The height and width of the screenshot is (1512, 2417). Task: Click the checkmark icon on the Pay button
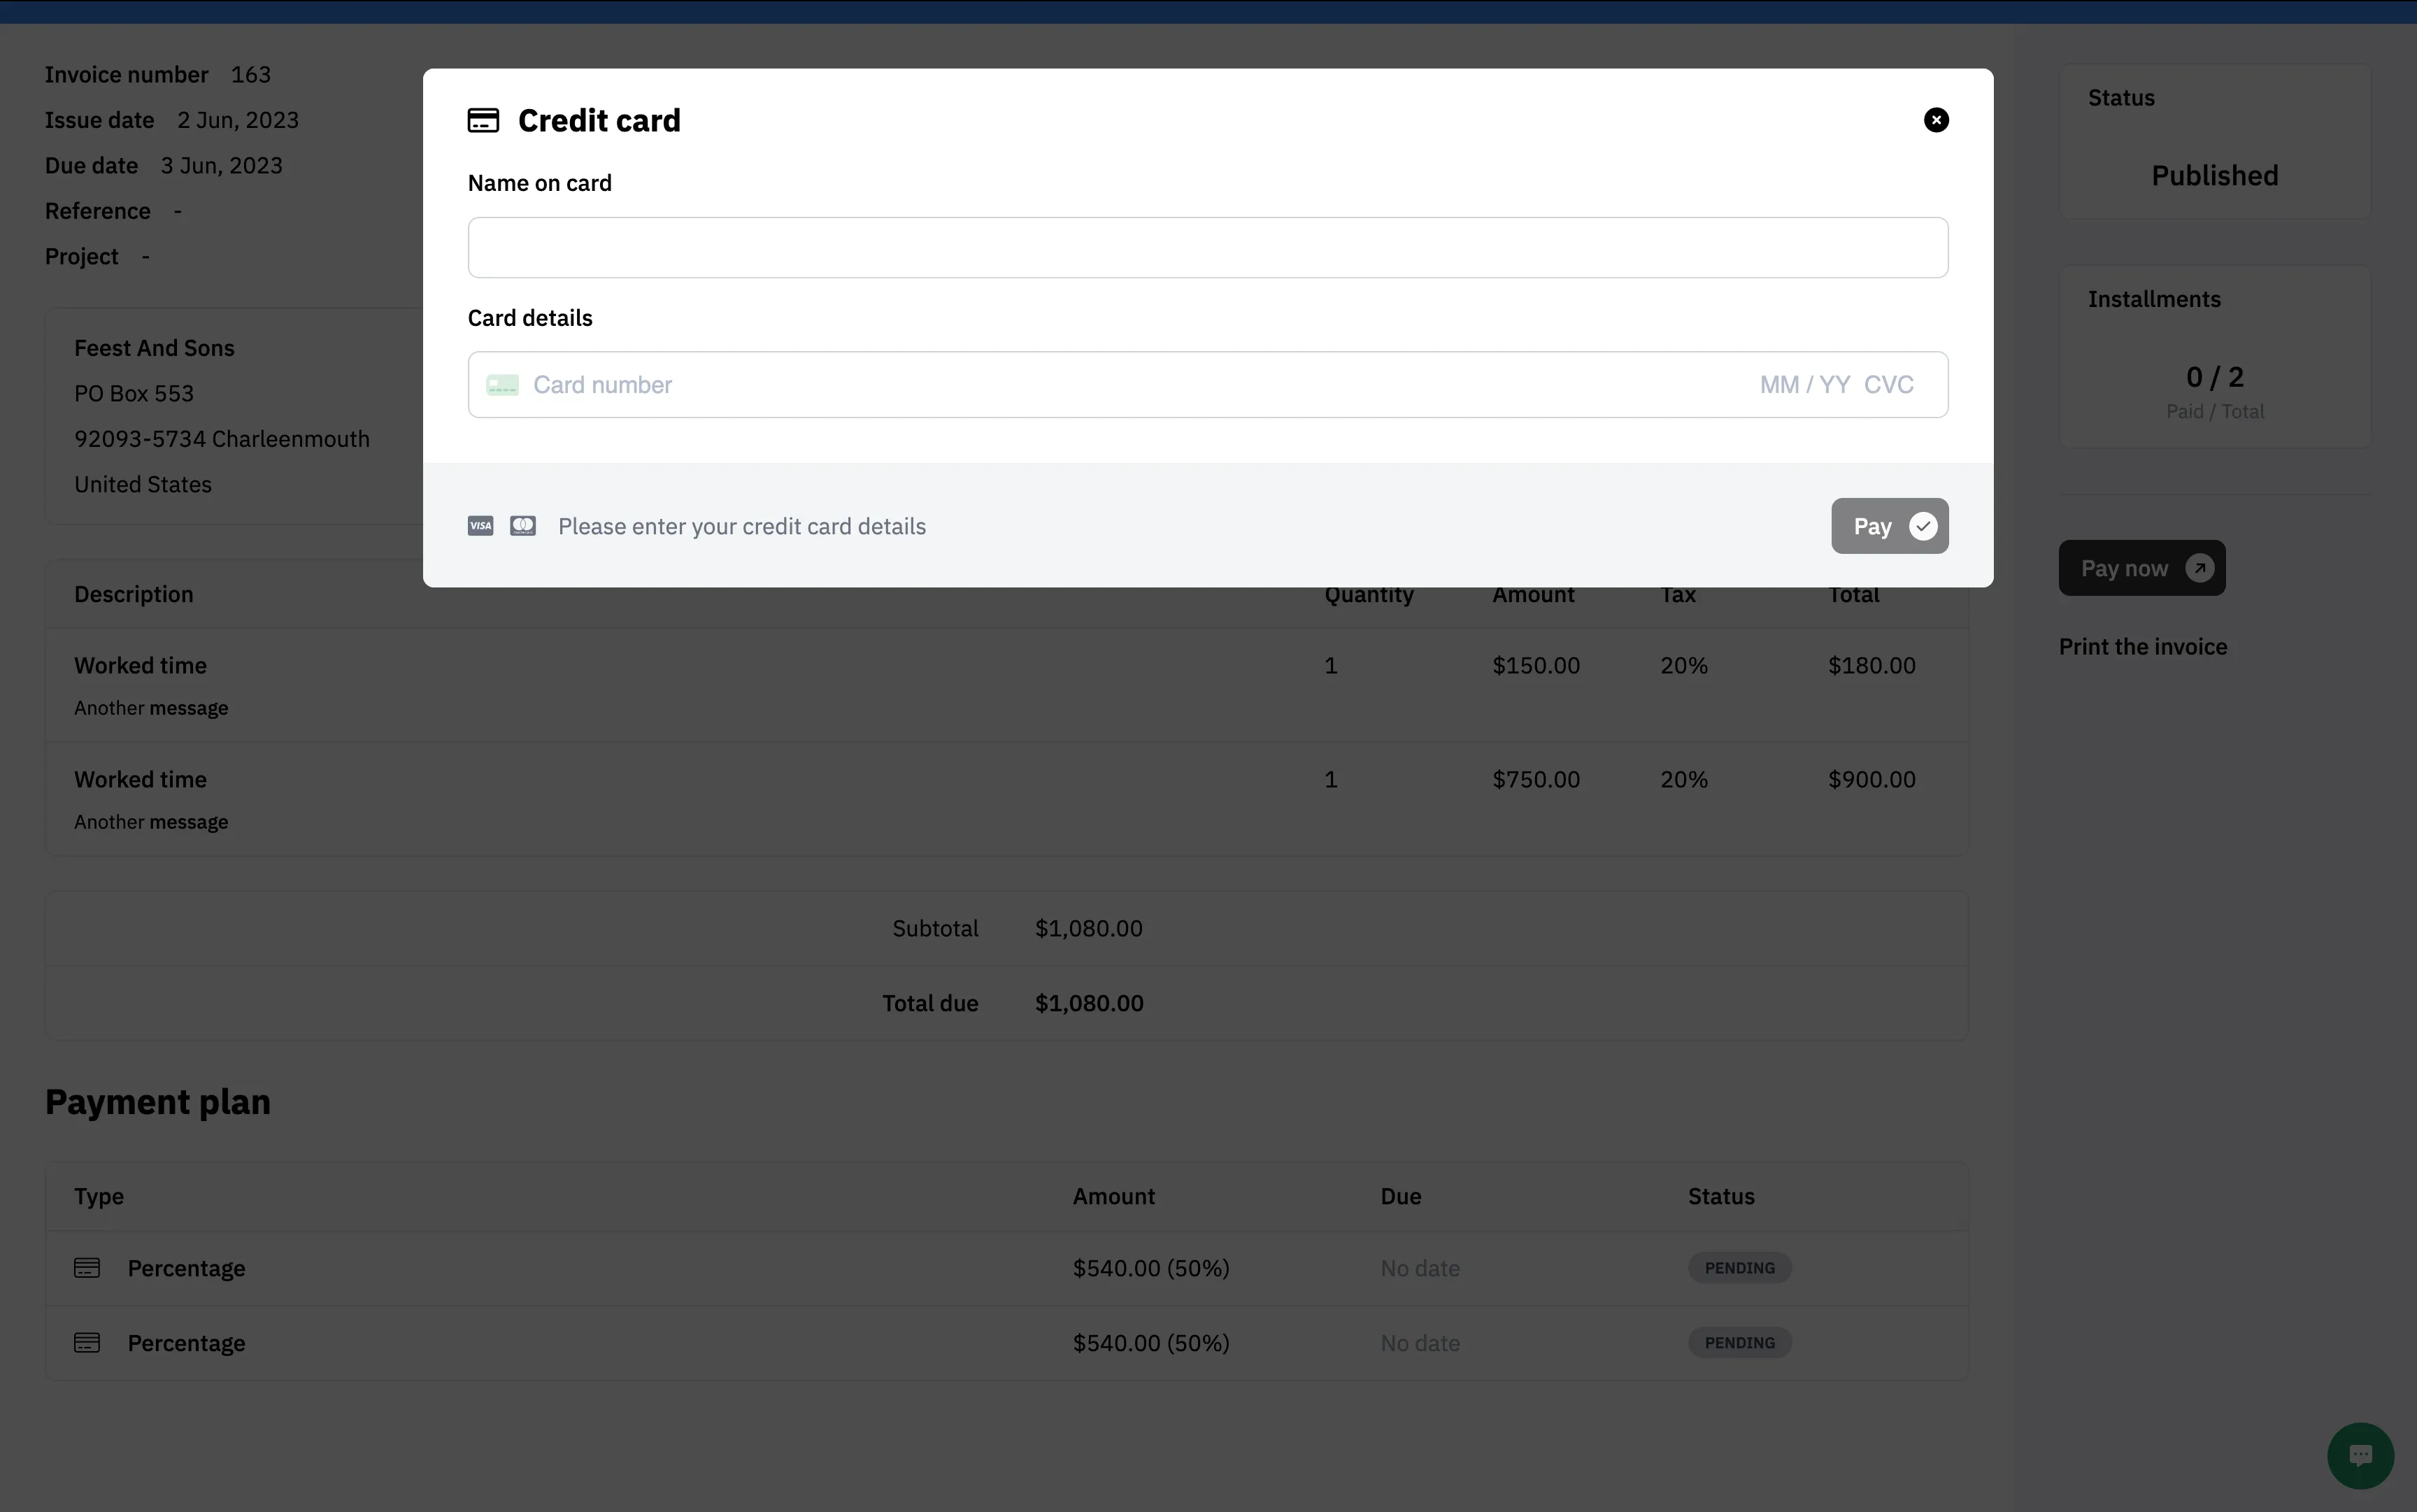(x=1922, y=526)
